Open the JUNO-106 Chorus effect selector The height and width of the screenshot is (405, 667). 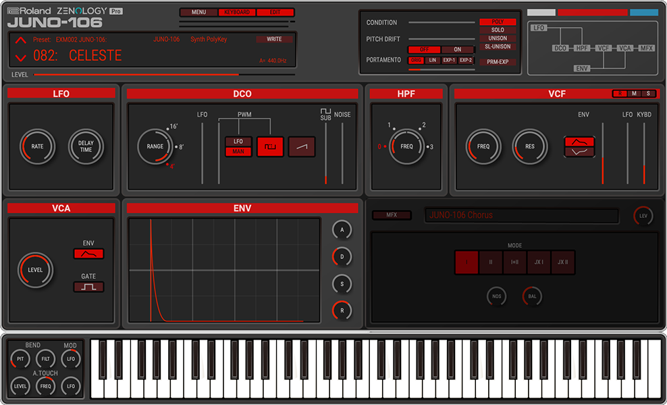pyautogui.click(x=521, y=215)
